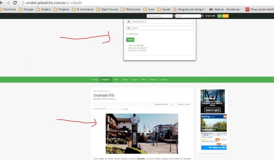
Task: Click the green Login button in top bar
Action: (220, 16)
